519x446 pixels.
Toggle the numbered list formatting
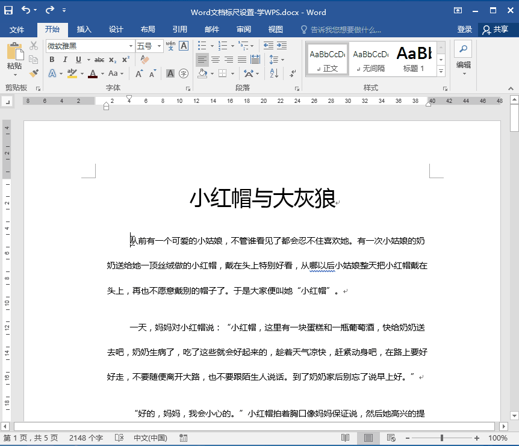pyautogui.click(x=223, y=45)
